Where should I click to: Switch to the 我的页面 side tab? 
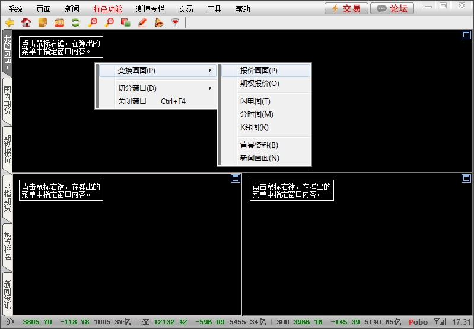[x=7, y=53]
